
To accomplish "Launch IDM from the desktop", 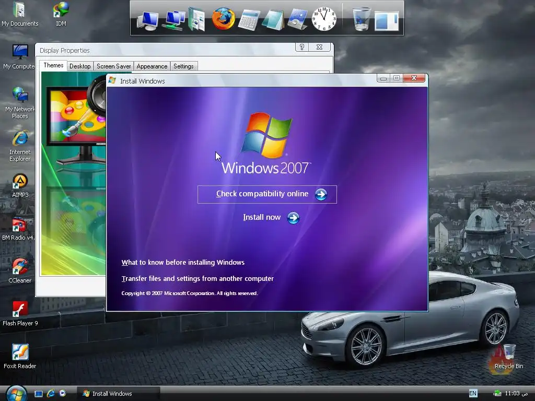I will 61,14.
